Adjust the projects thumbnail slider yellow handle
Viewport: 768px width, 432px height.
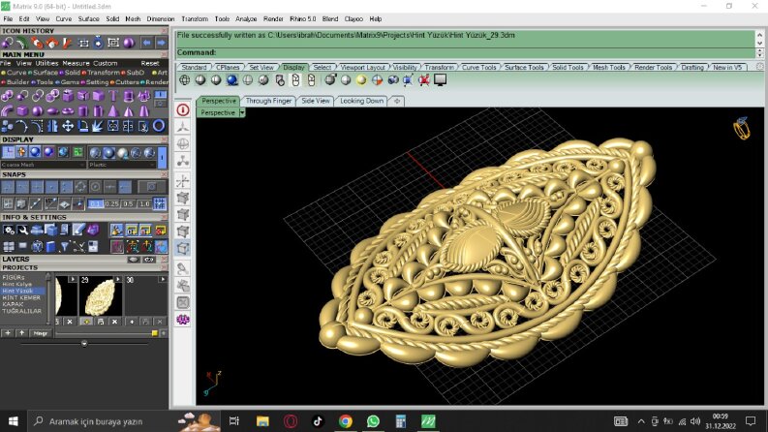[x=155, y=333]
